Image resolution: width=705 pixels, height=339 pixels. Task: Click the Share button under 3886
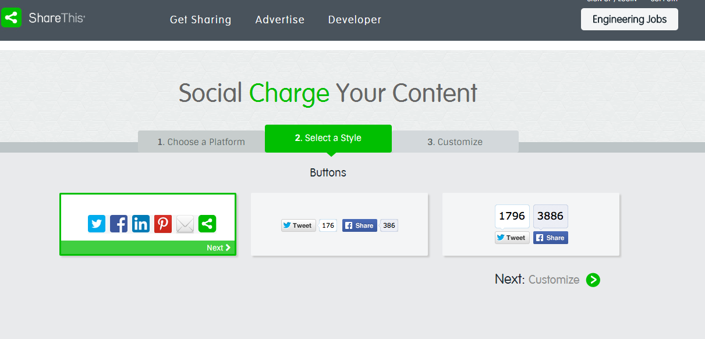click(551, 238)
